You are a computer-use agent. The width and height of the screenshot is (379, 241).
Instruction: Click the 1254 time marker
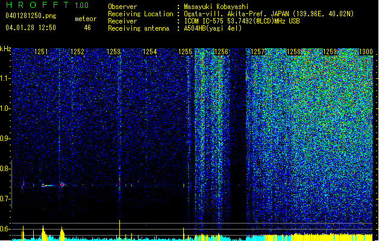[x=149, y=52]
